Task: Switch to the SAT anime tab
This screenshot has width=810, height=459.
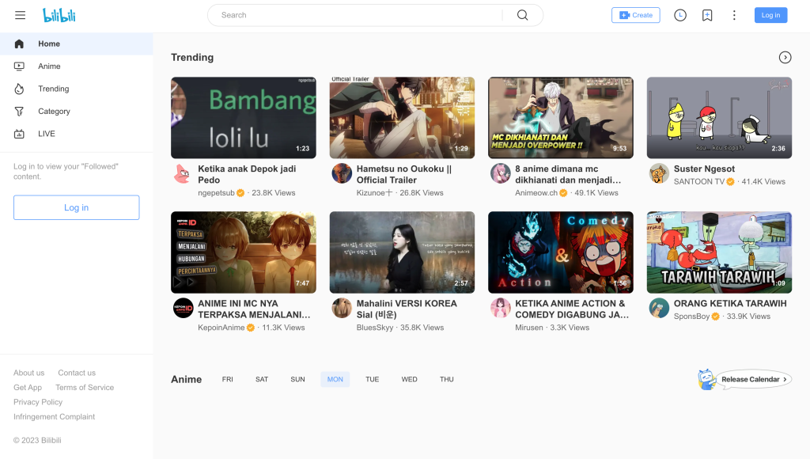Action: tap(261, 379)
